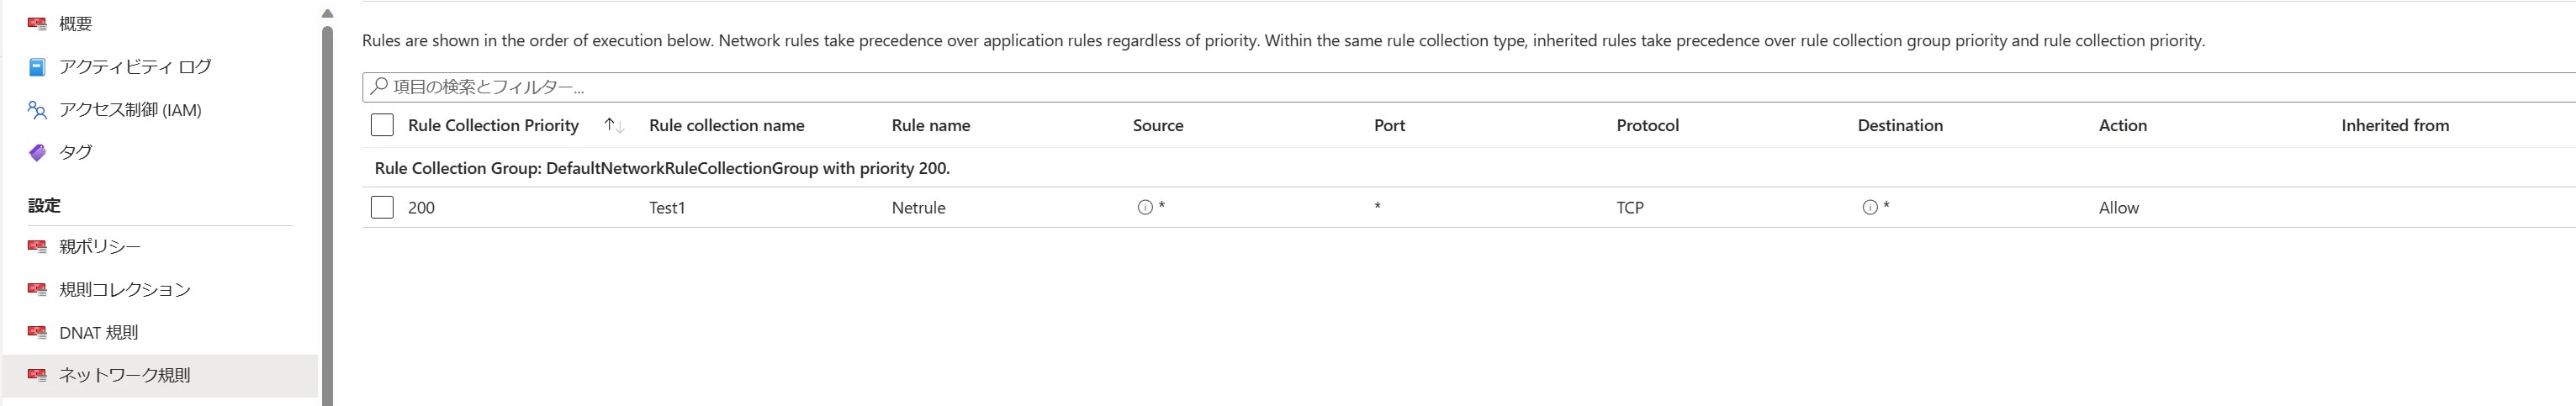
Task: Click the 親ポリシー firewall icon
Action: click(x=37, y=246)
